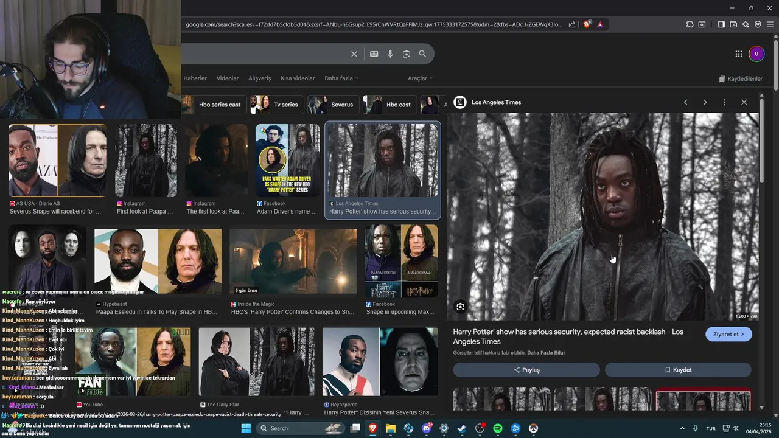Screen dimensions: 779x438
Task: Open Facebook Adam Driver's name result
Action: click(x=288, y=161)
